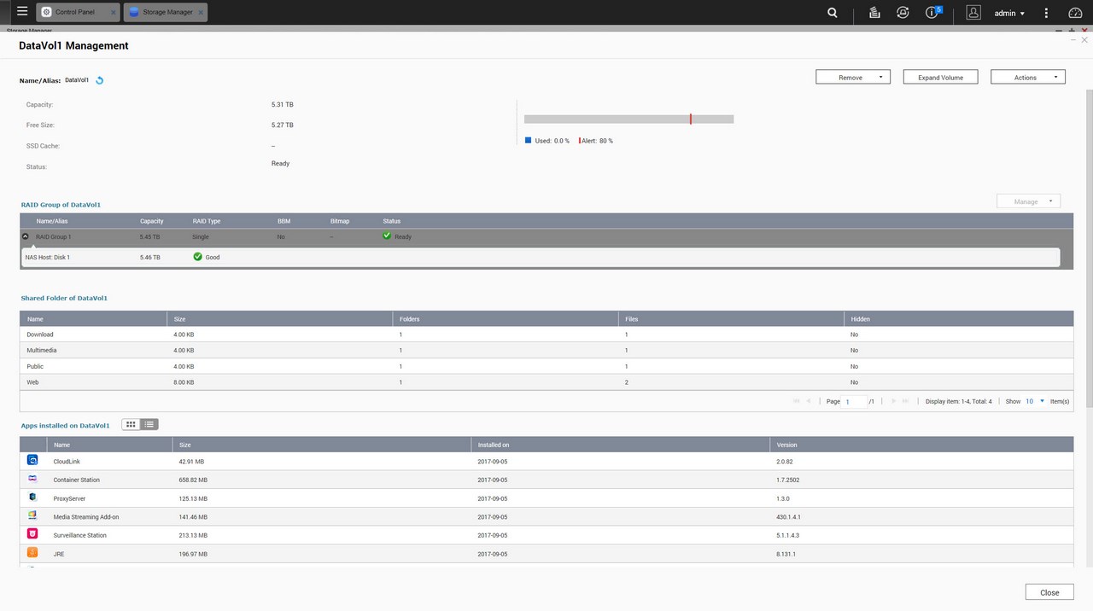Open the Manage dropdown for RAID group

[1028, 201]
